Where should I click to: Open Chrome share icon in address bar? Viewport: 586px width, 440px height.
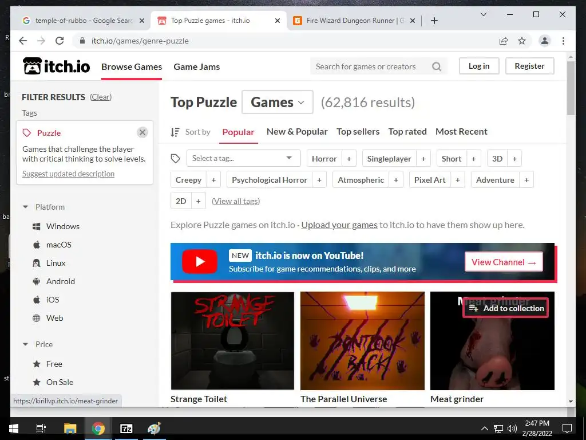coord(504,41)
